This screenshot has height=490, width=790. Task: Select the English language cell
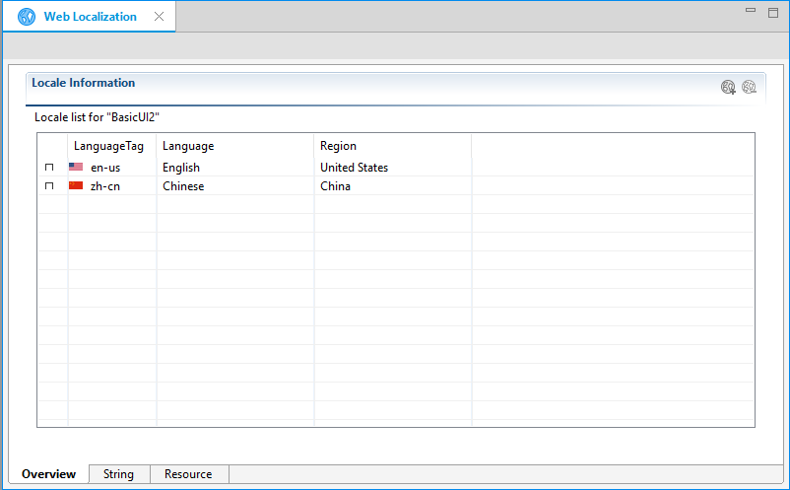pyautogui.click(x=181, y=168)
